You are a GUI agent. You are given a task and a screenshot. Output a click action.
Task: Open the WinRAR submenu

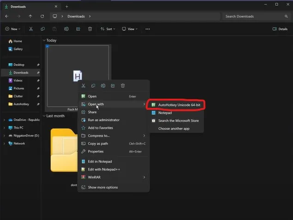click(x=114, y=177)
